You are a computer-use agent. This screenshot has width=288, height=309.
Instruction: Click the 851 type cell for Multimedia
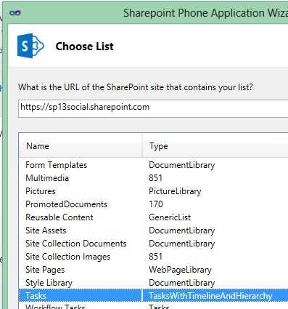[155, 178]
